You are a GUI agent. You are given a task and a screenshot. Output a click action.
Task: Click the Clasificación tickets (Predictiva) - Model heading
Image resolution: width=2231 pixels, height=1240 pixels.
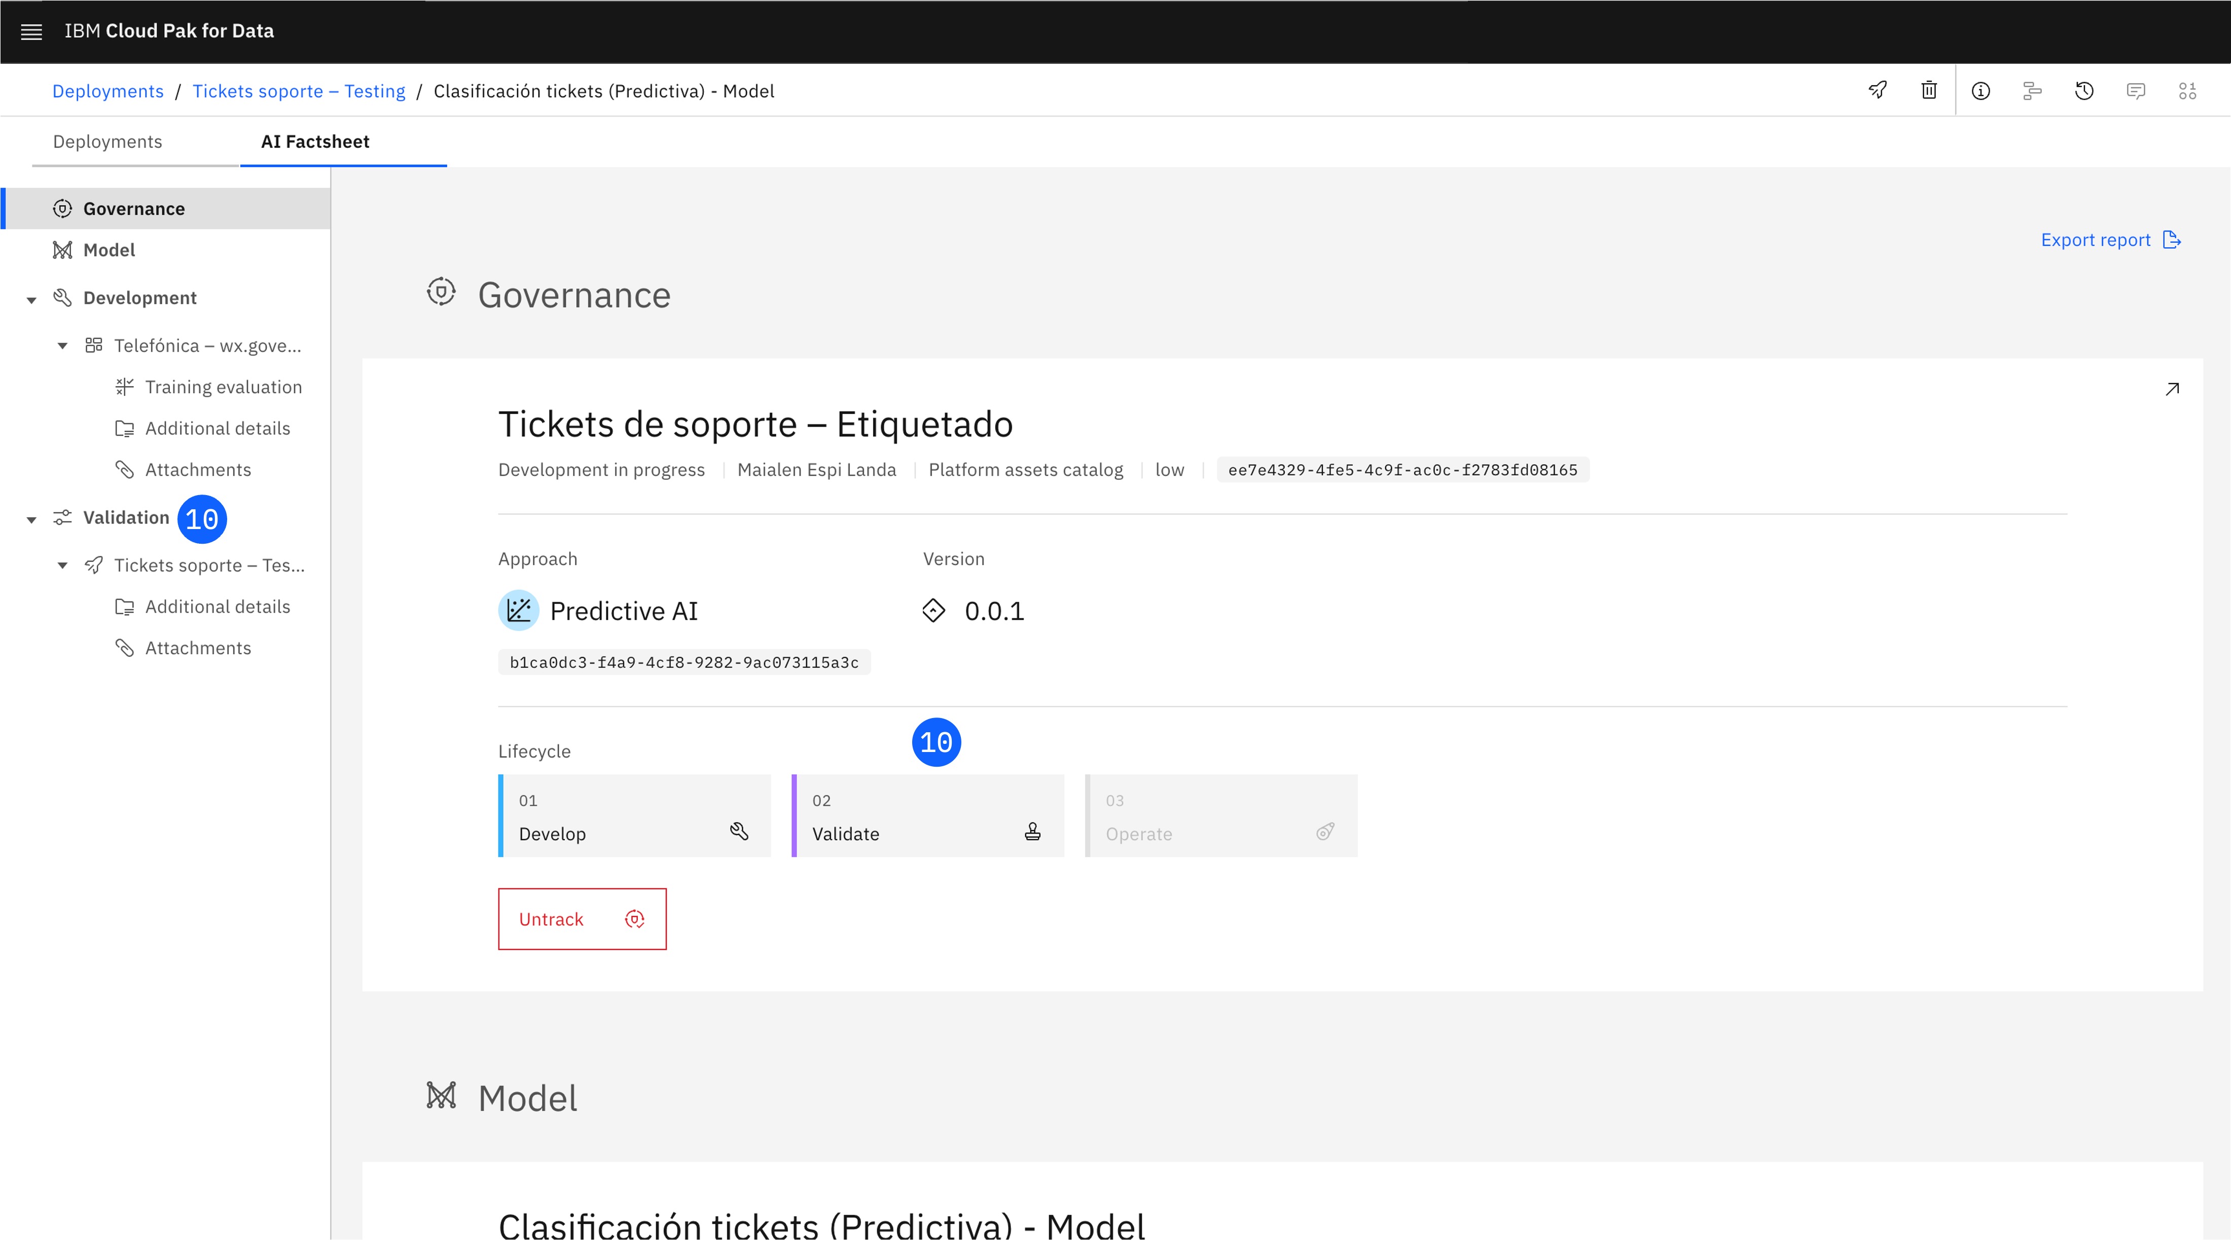point(821,1226)
